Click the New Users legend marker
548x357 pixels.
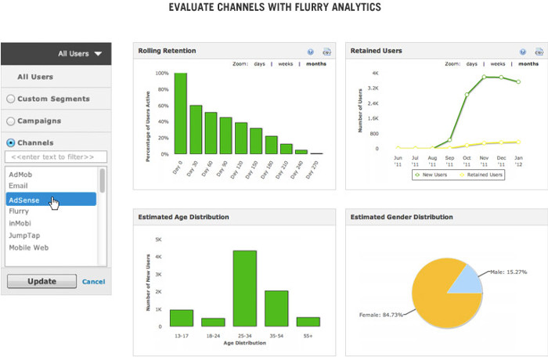click(x=417, y=175)
